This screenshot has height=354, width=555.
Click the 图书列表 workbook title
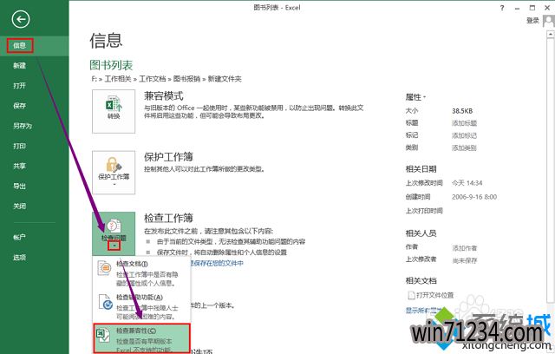[x=111, y=65]
